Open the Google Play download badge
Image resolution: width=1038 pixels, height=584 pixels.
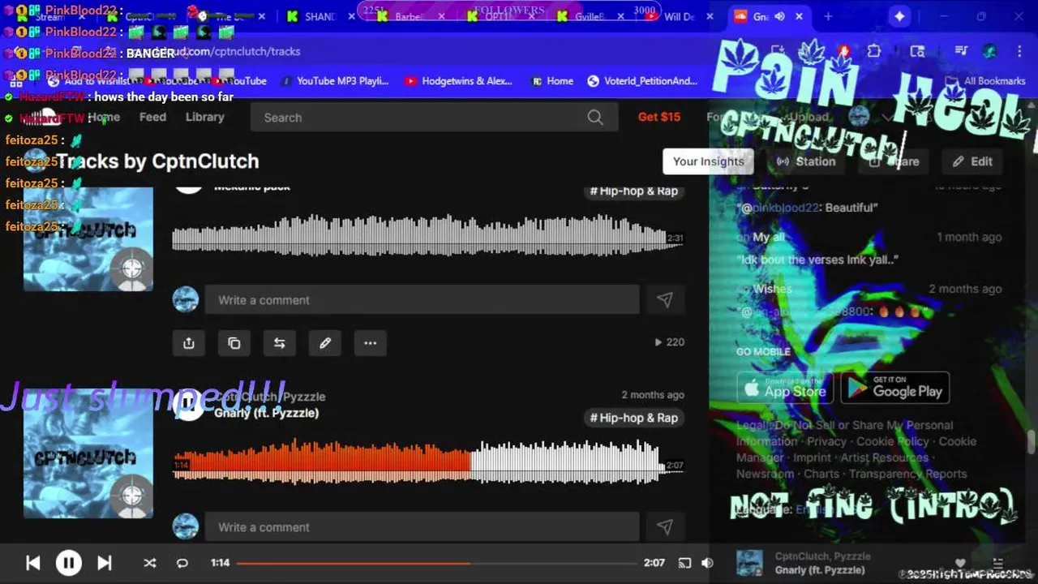click(895, 388)
